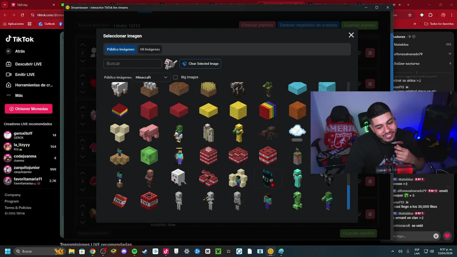Open zarquitojunior recommended LIVE creator

(30, 170)
